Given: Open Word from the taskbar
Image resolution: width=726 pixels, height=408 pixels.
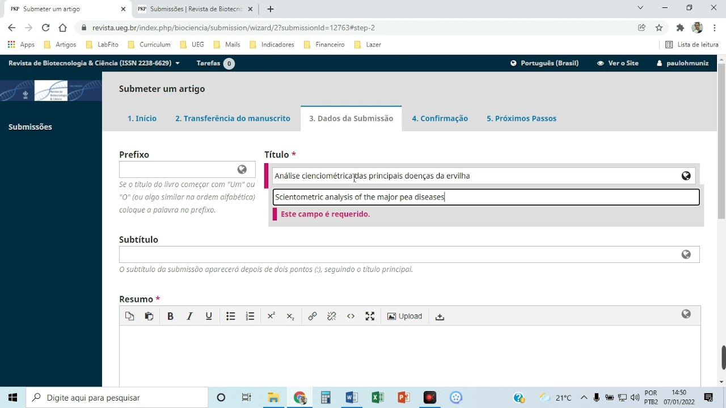Looking at the screenshot, I should pos(351,398).
